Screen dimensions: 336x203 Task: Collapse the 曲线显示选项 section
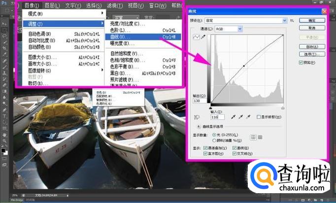pyautogui.click(x=199, y=127)
